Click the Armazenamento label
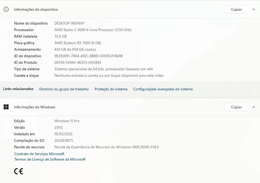 (x=27, y=50)
